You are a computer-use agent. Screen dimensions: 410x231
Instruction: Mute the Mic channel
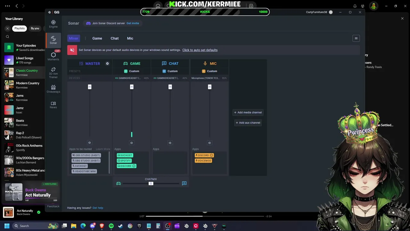209,143
